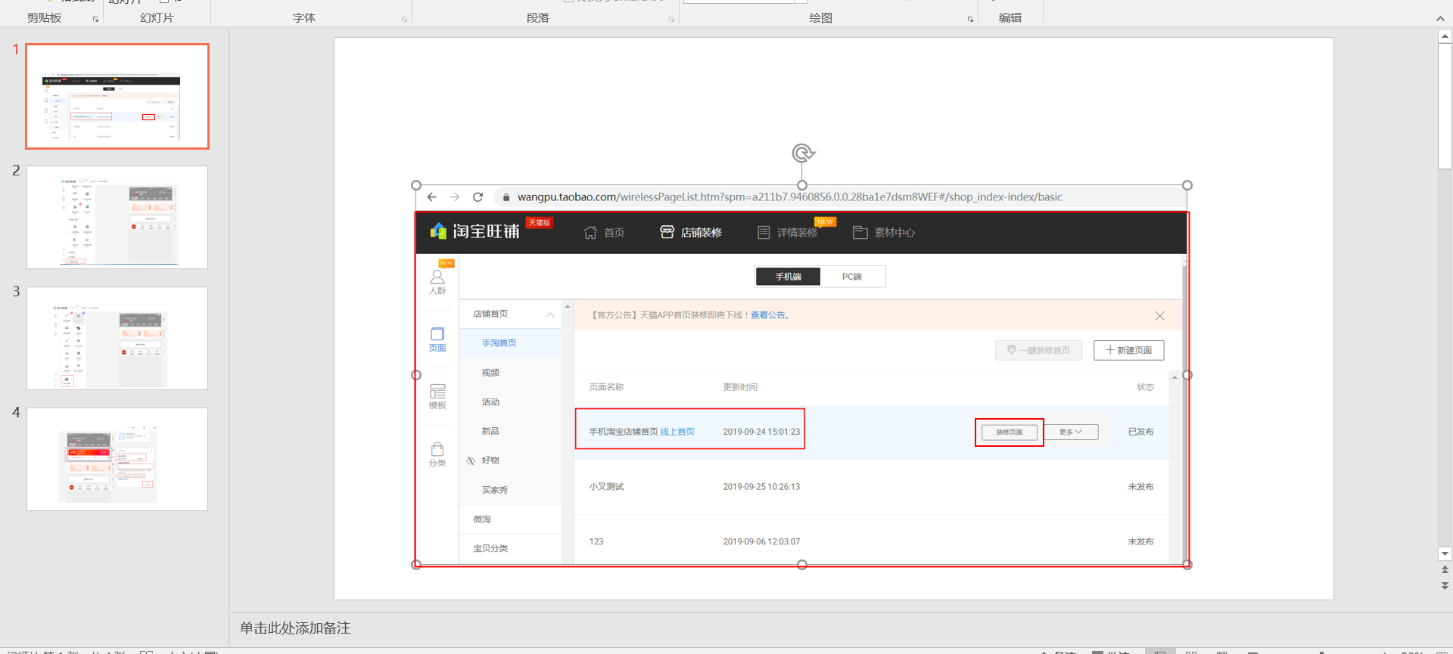
Task: Select slide 3 thumbnail
Action: (x=117, y=338)
